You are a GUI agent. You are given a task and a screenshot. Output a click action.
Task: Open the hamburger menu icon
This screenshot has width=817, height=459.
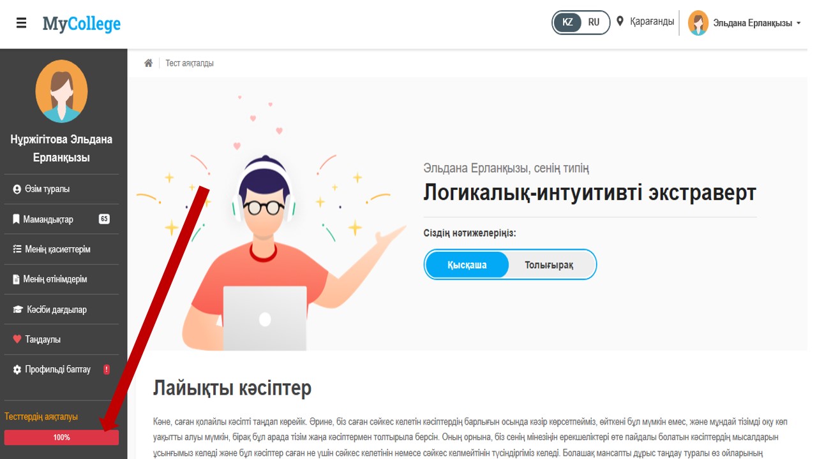click(x=22, y=24)
